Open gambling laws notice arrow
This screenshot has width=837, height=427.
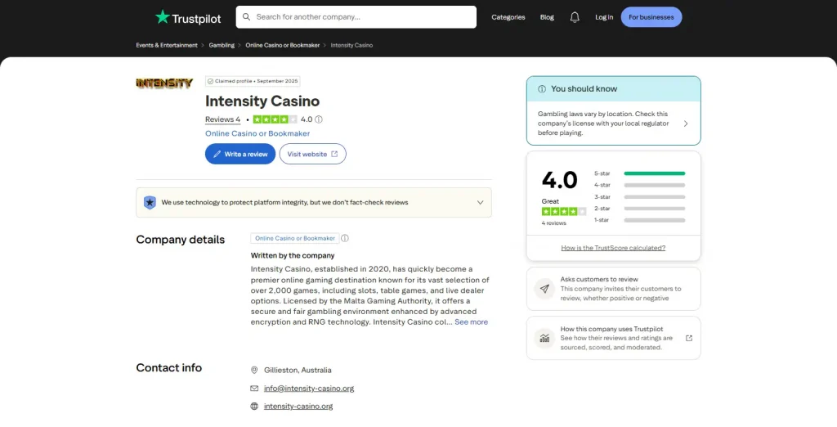point(686,124)
